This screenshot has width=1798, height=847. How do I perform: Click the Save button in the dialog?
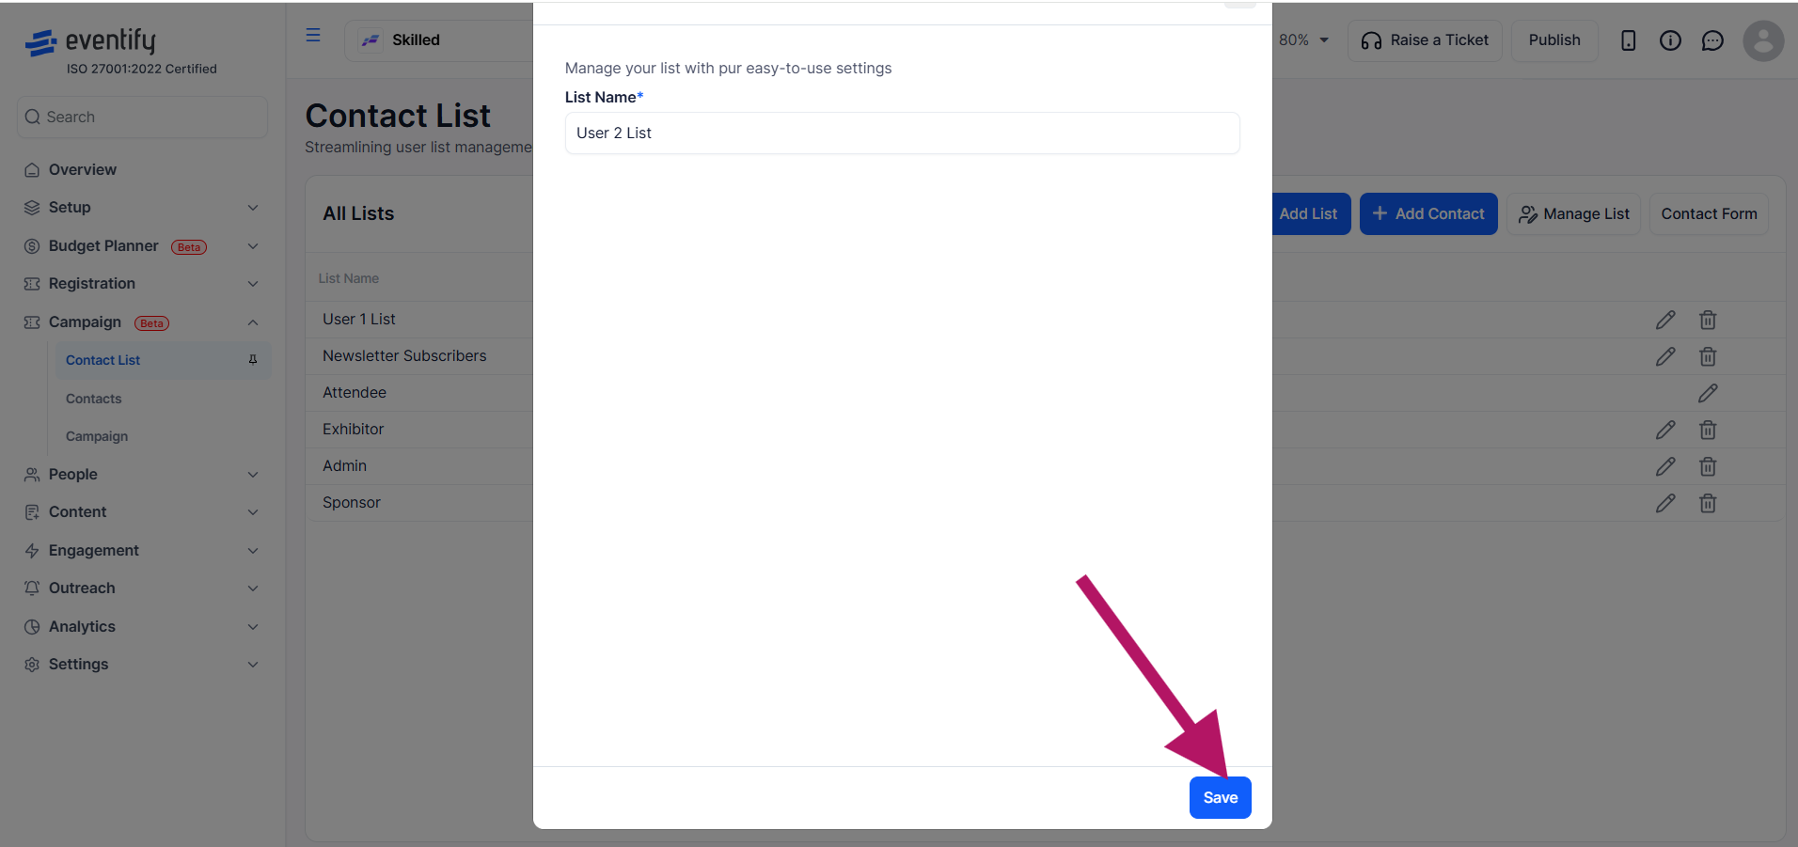[x=1220, y=797]
